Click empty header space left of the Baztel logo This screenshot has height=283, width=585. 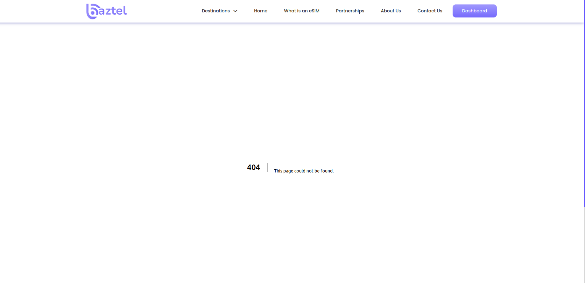[x=41, y=11]
